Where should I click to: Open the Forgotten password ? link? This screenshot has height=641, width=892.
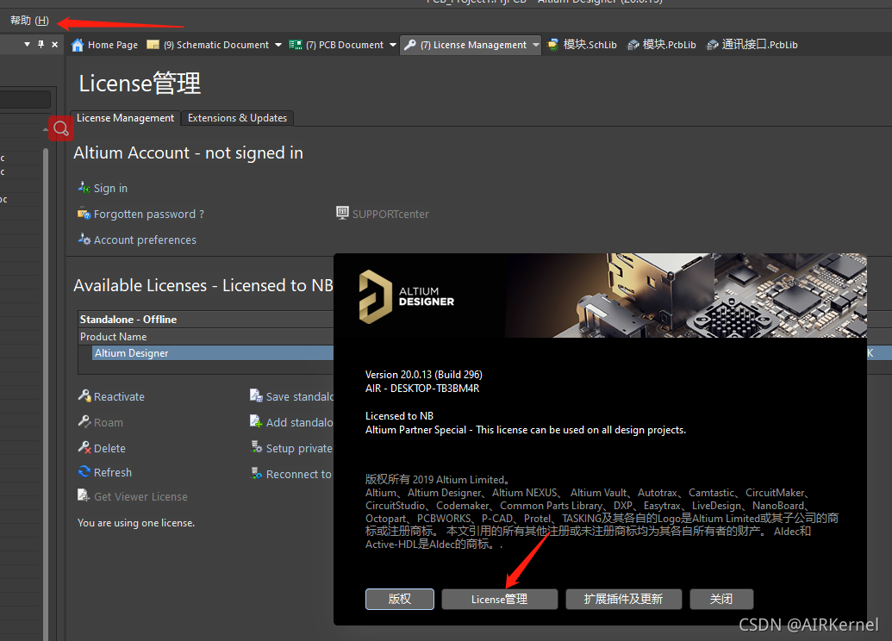coord(149,215)
